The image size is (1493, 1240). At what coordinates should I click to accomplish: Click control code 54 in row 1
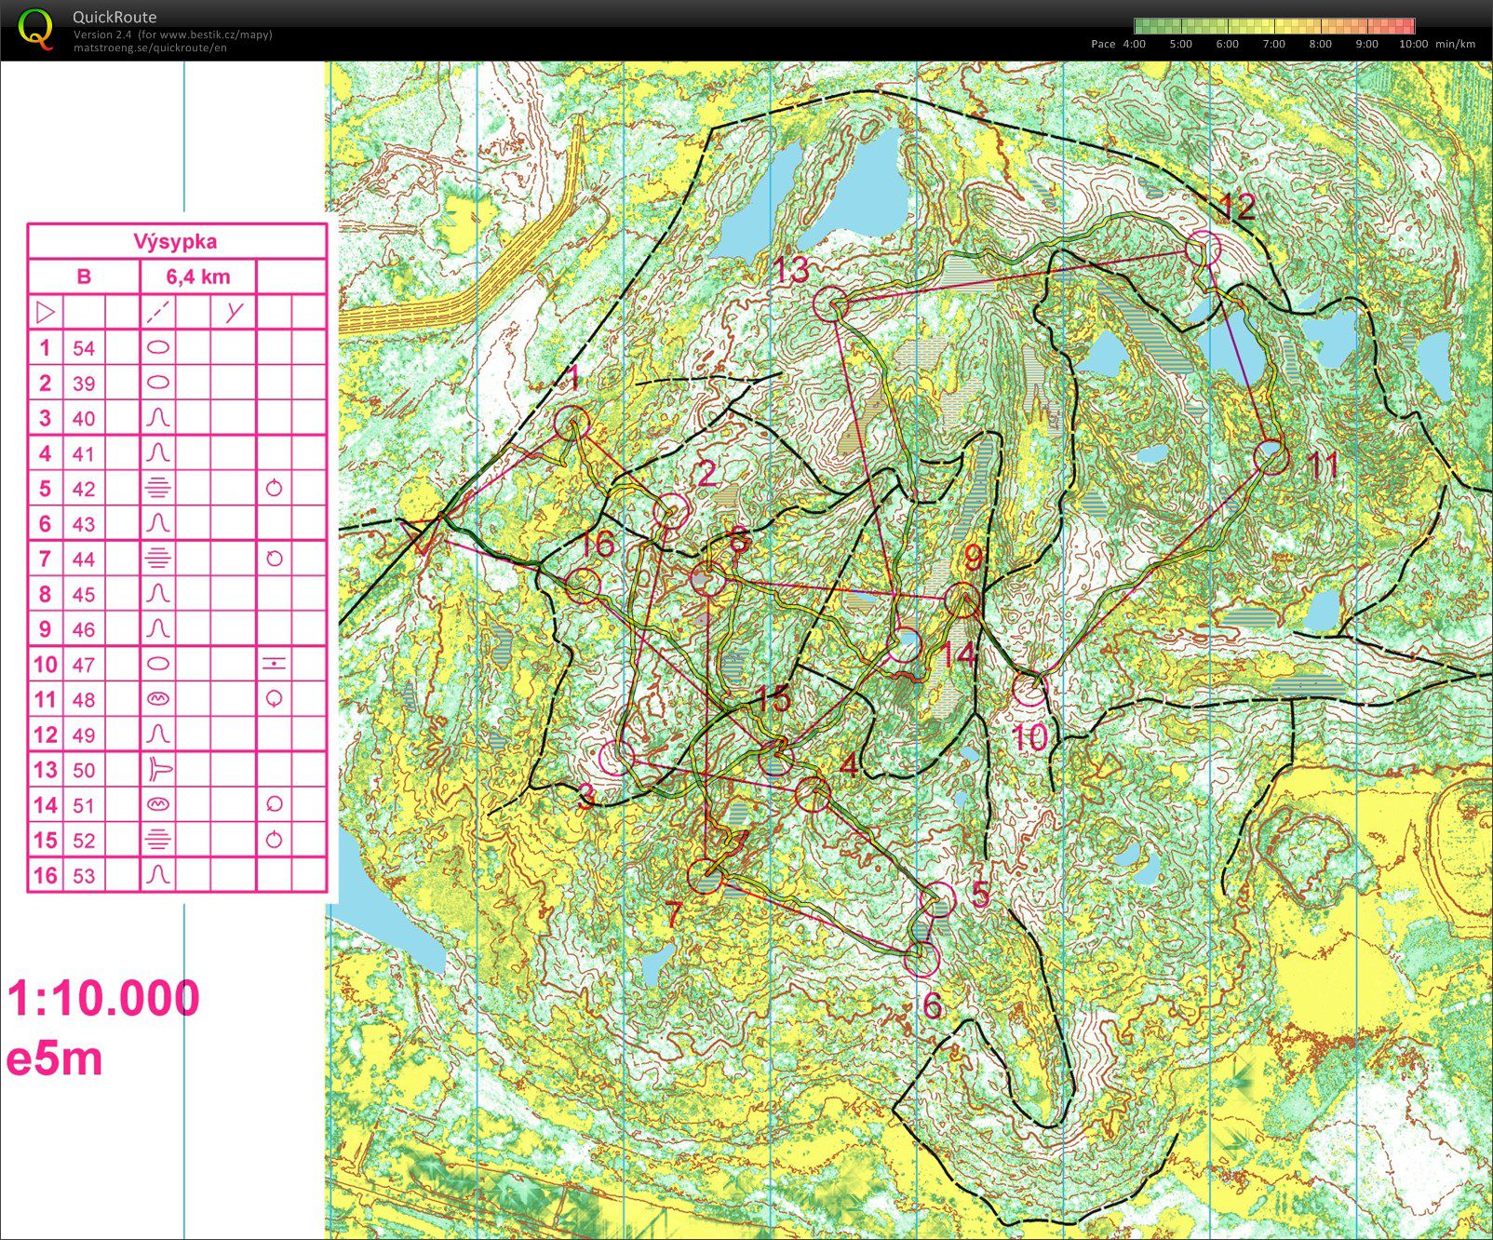tap(84, 348)
